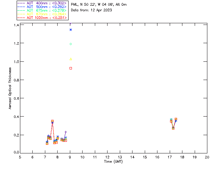Click the AOT 1020nm legend entry
This screenshot has height=170, width=213.
click(42, 18)
